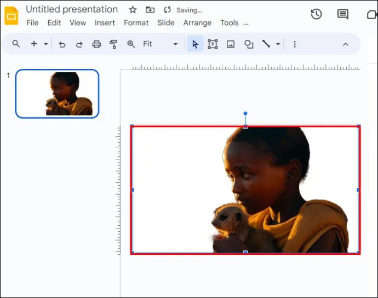Select the shape tool icon

click(x=249, y=44)
